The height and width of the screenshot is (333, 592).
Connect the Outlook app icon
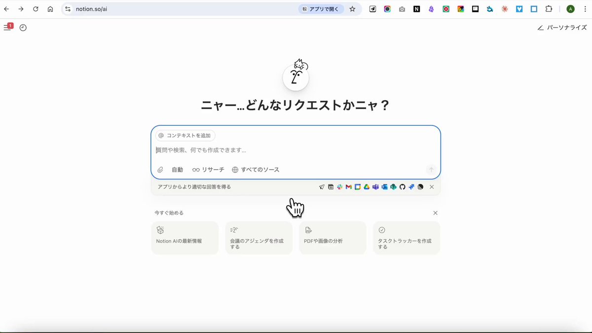point(384,187)
